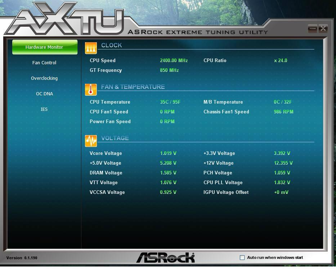Click the CPU PLL Voltage value 1.832 V

coord(282,183)
